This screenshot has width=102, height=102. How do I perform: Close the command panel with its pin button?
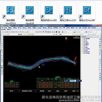point(98,36)
